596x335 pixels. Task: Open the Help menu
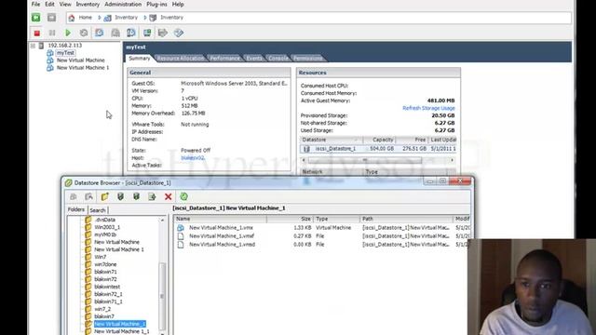pos(178,4)
